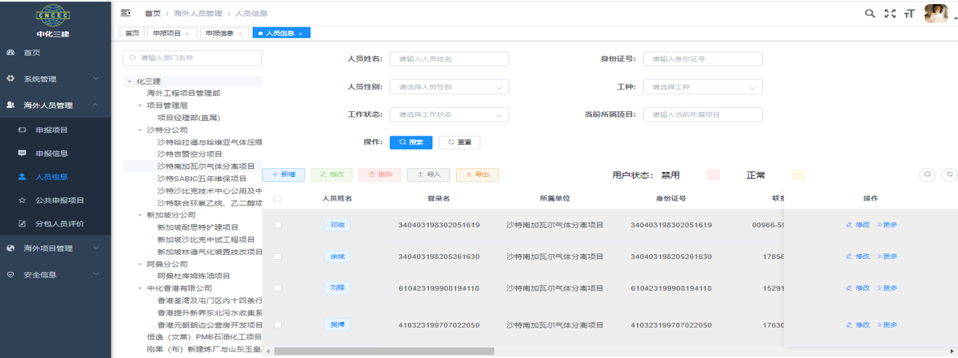Check the select-all checkbox in table header
The height and width of the screenshot is (358, 958).
pos(278,198)
